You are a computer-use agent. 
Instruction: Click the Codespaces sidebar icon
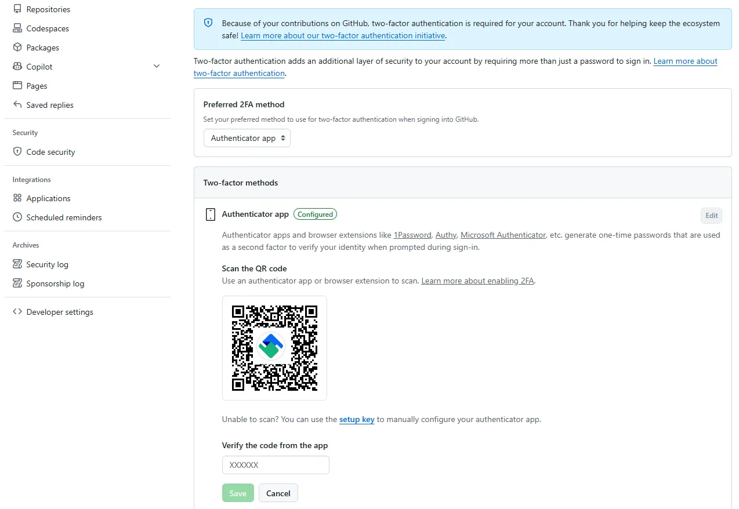coord(17,28)
